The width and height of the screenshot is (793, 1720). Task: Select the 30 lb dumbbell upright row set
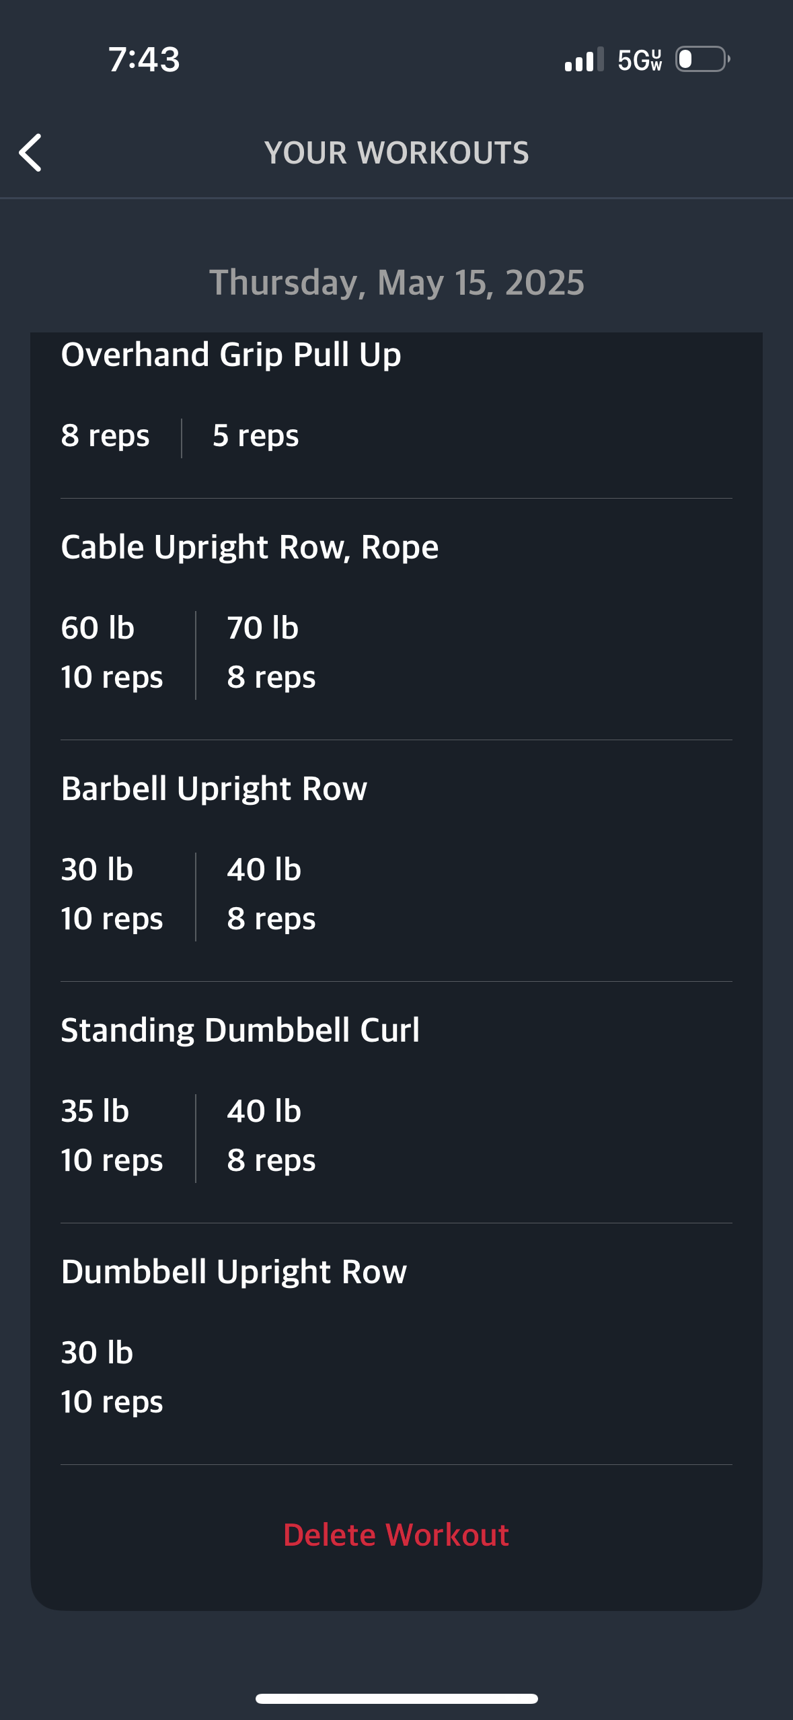pos(112,1377)
